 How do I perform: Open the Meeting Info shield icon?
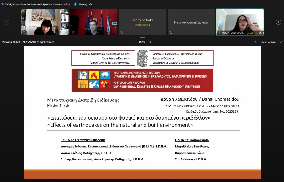pos(76,4)
